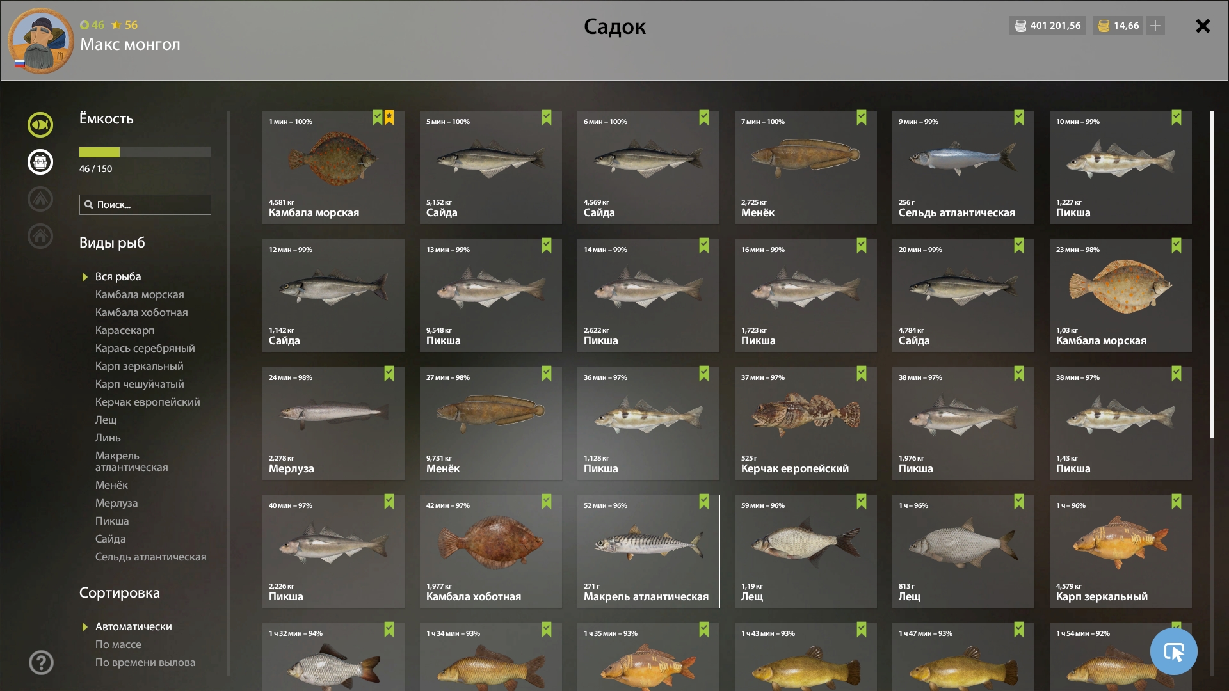Click the Поиск search field
Image resolution: width=1229 pixels, height=691 pixels.
(x=145, y=205)
